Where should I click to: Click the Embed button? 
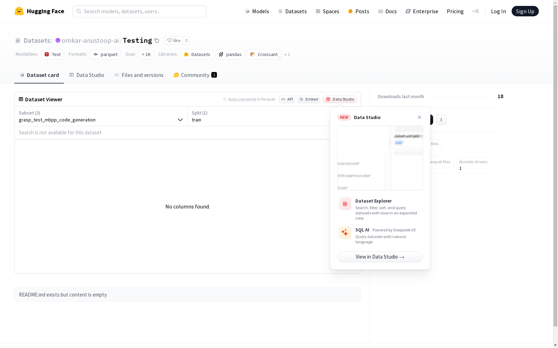point(309,99)
